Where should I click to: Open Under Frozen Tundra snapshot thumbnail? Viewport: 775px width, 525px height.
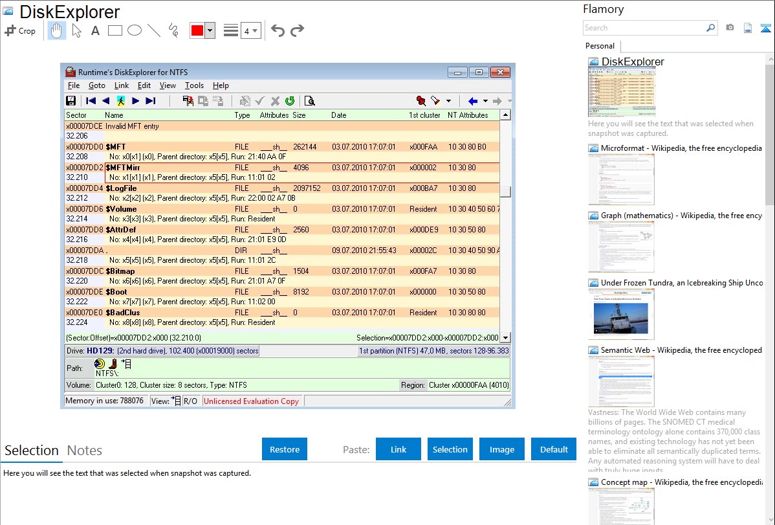(621, 314)
